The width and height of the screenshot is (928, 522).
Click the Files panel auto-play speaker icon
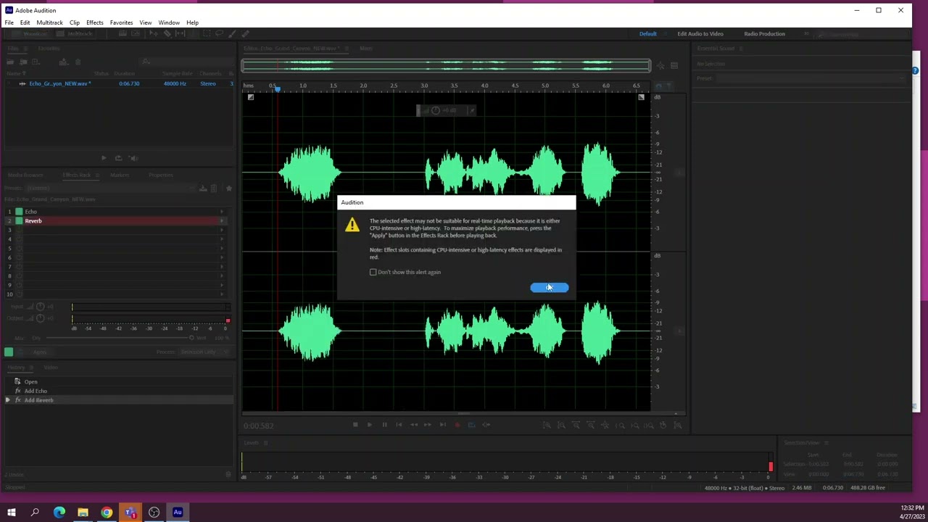click(x=134, y=158)
